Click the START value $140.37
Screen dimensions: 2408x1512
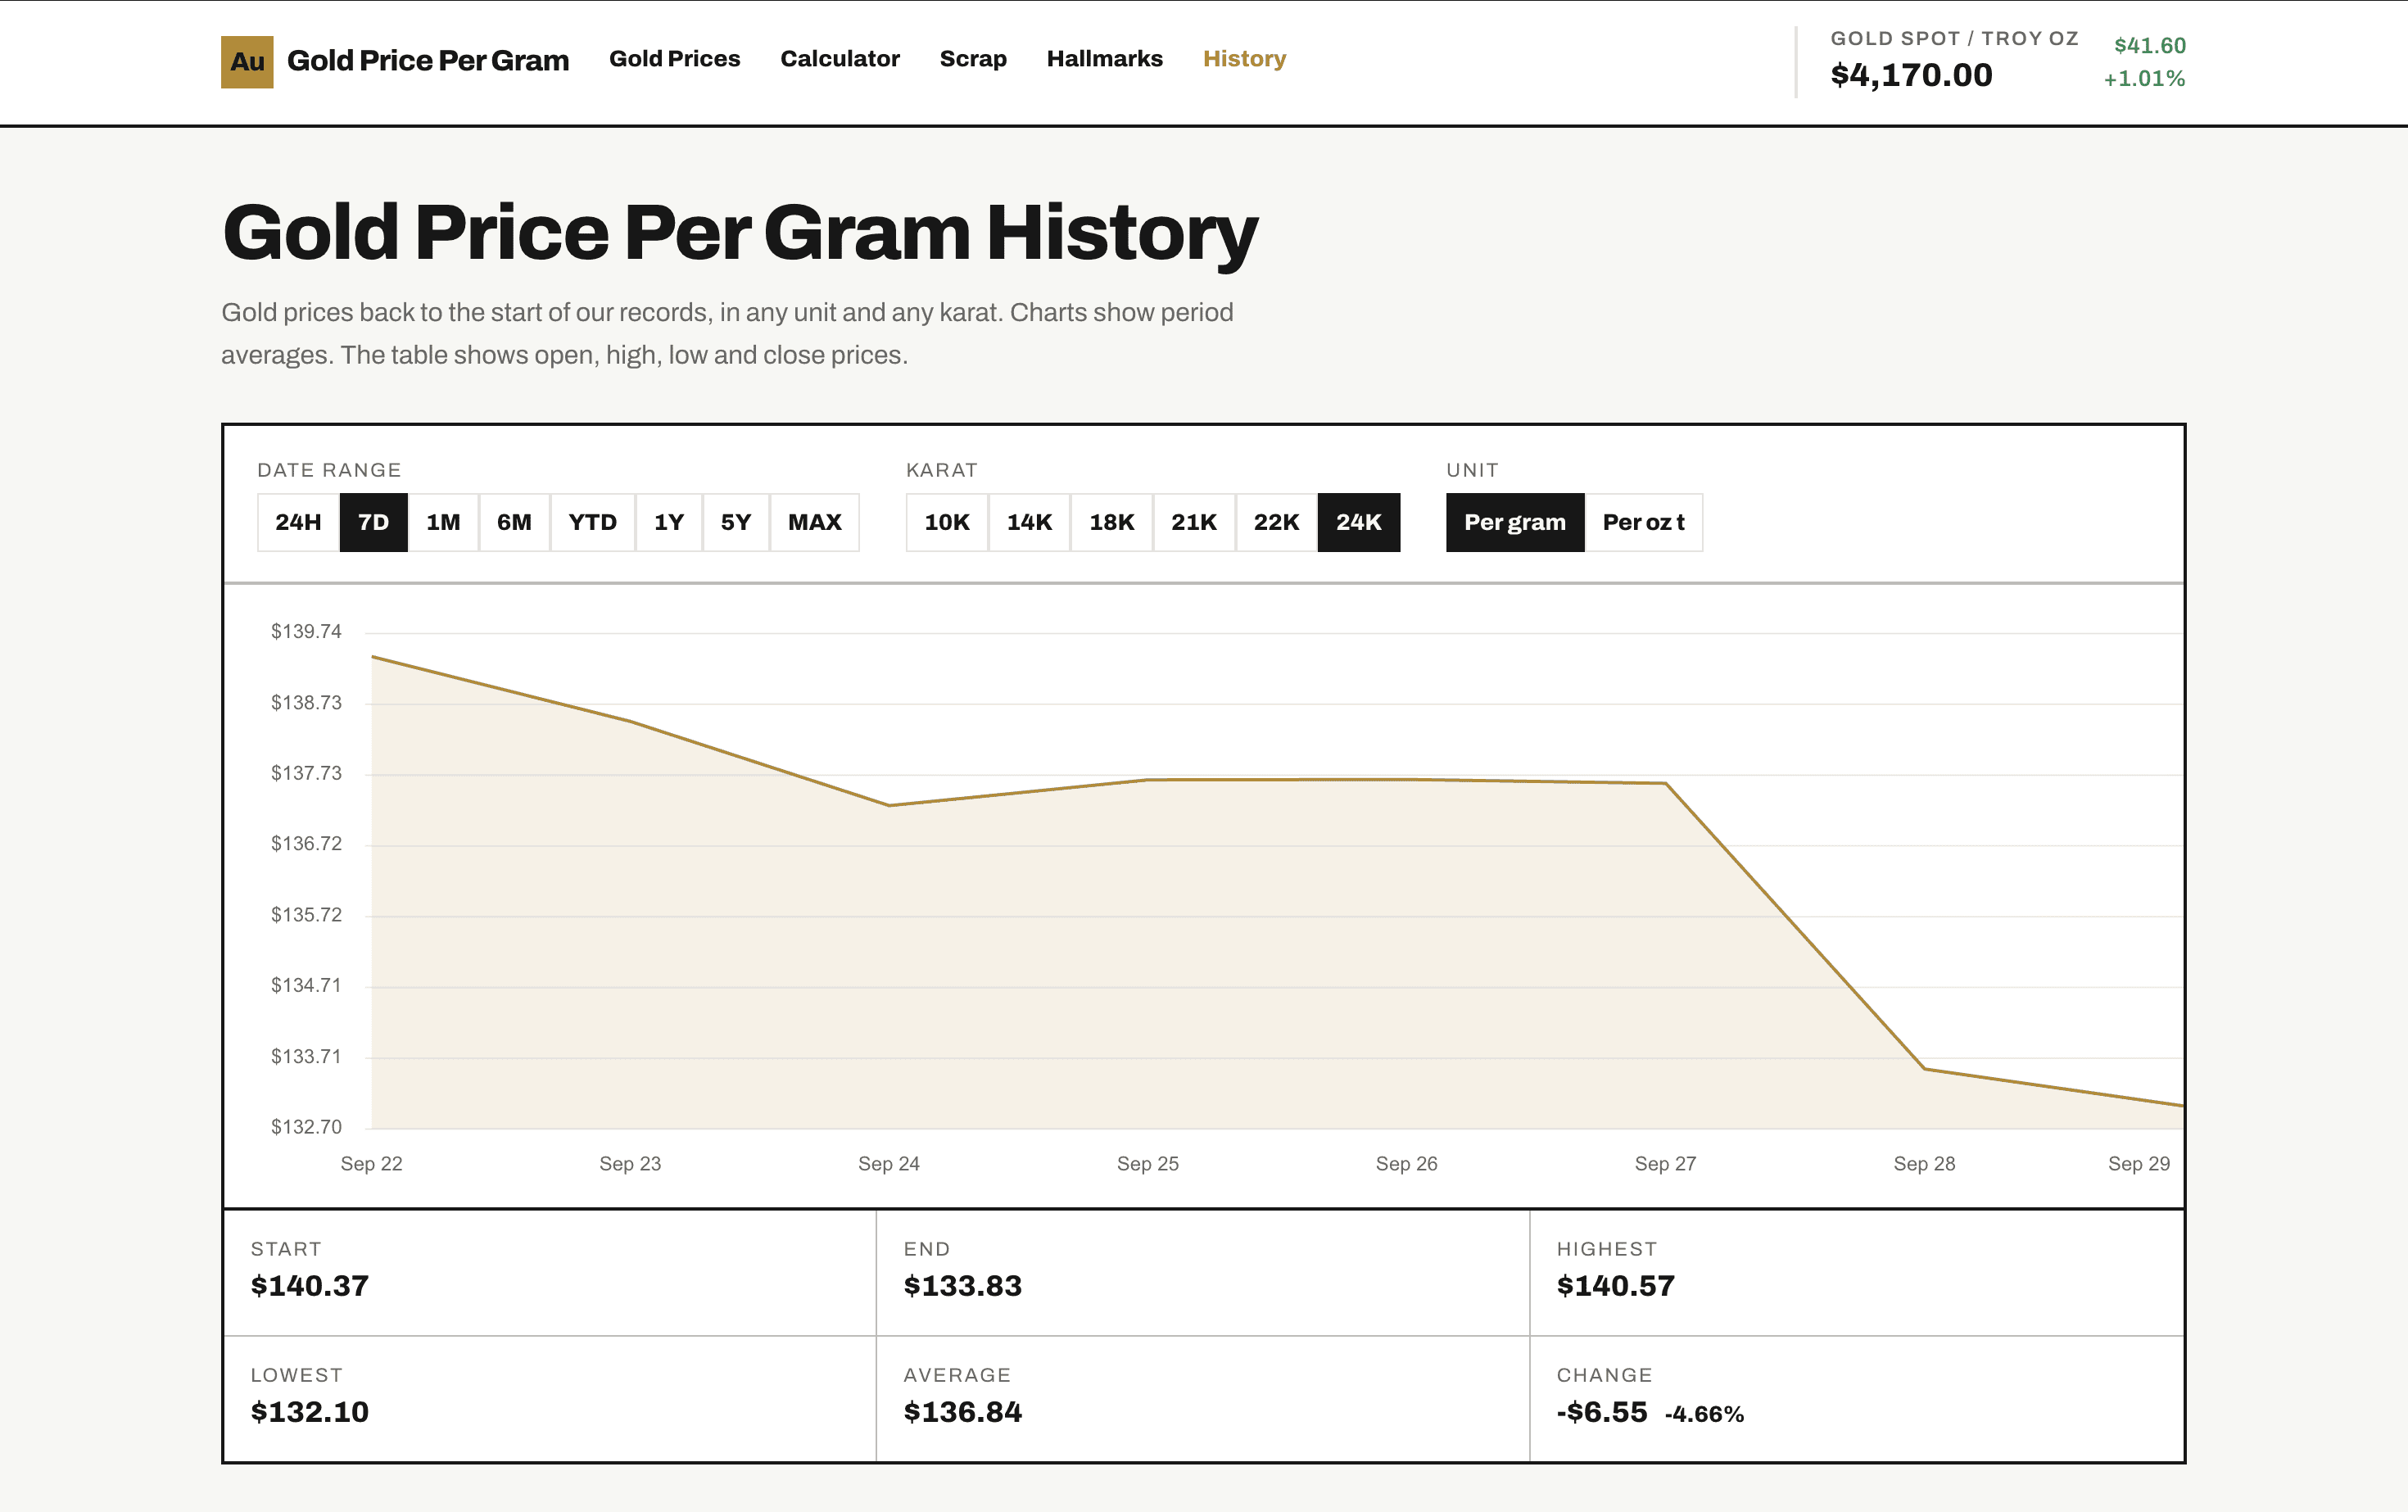309,1286
